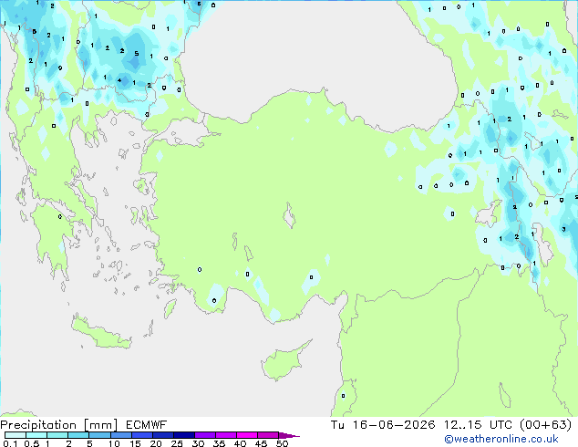Click the legend value label '20'
This screenshot has height=447, width=578.
pyautogui.click(x=156, y=443)
